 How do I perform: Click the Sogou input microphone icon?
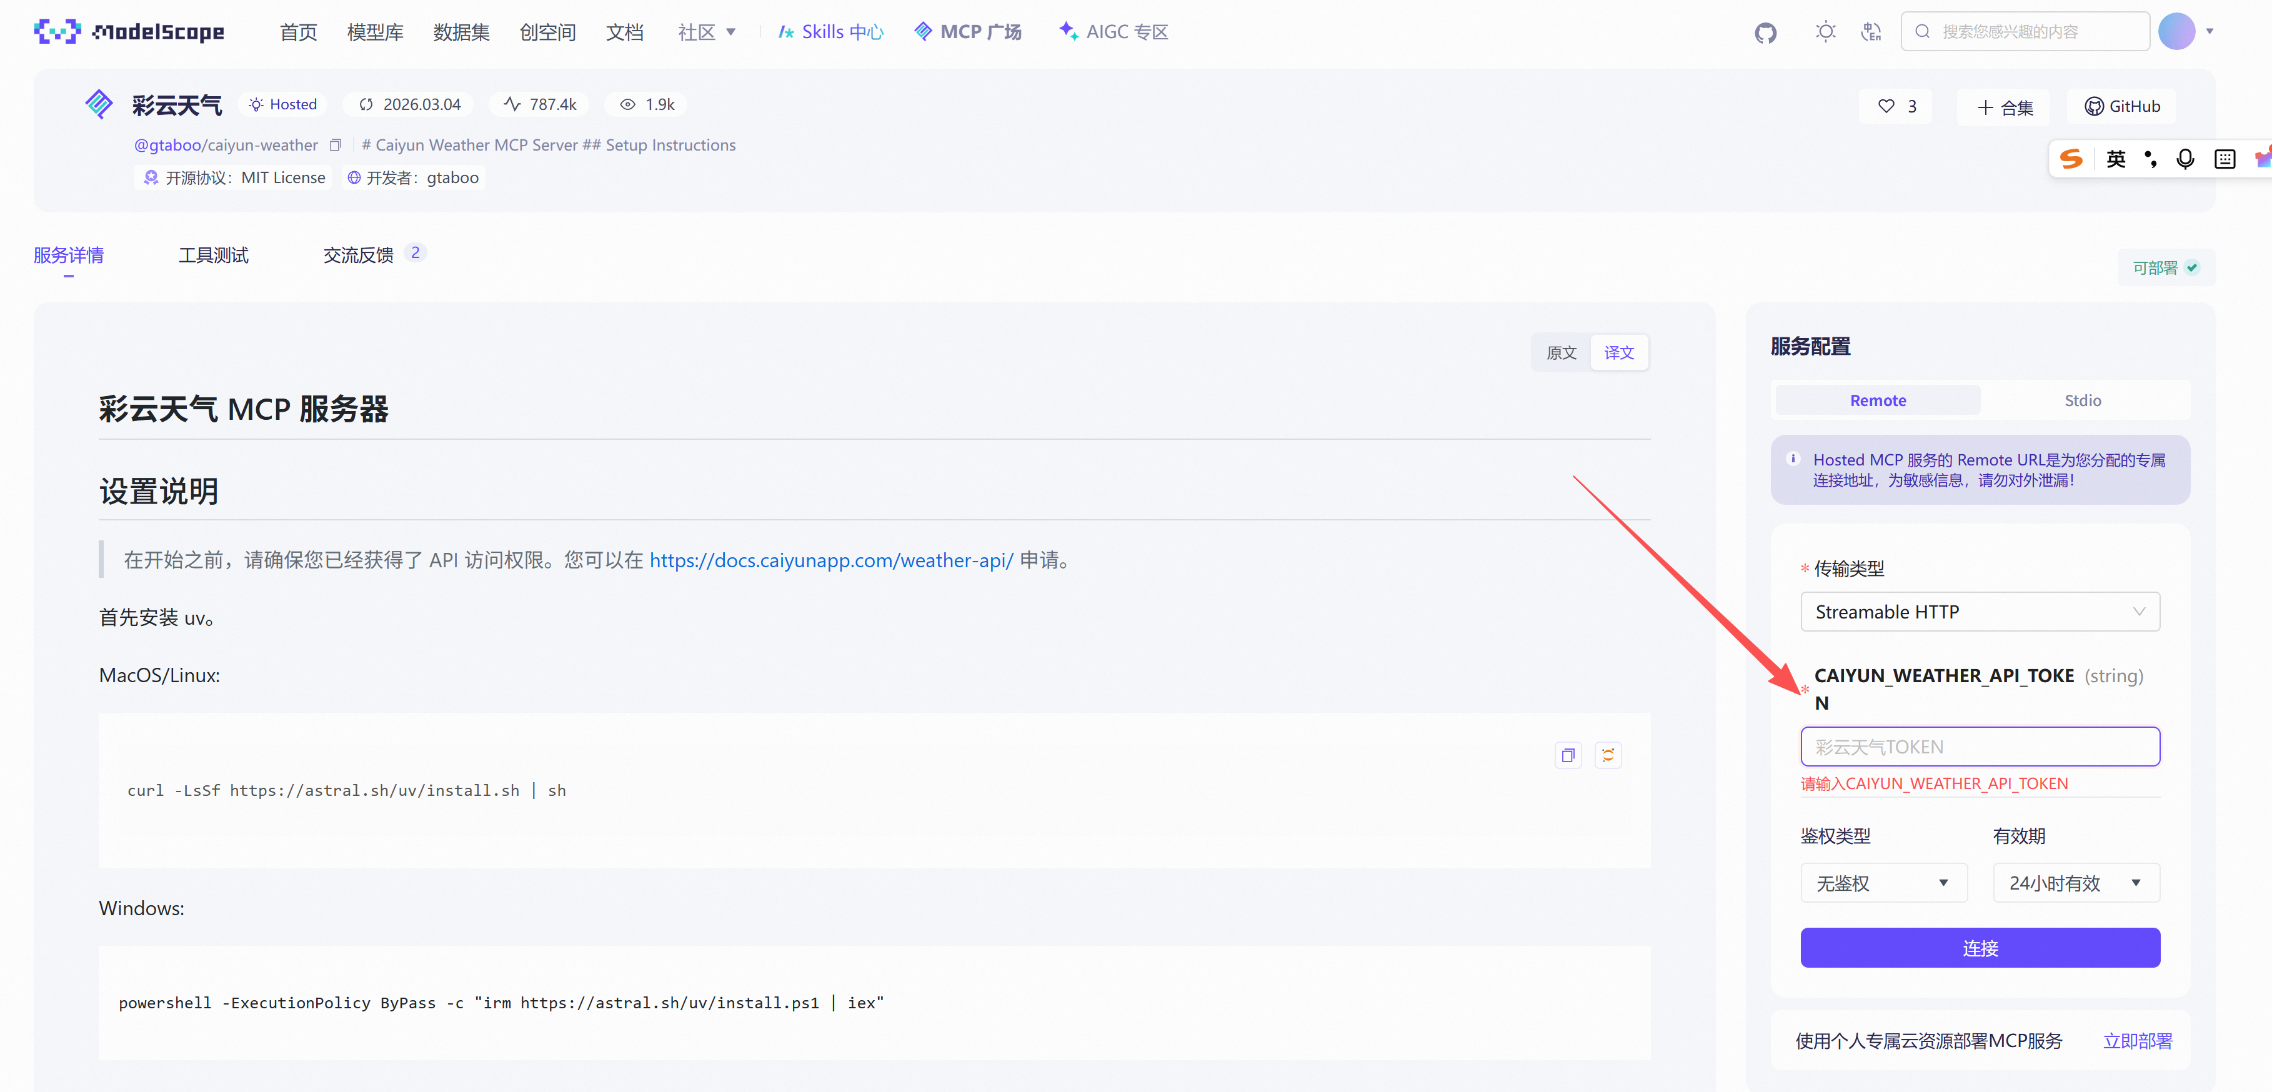[x=2185, y=159]
